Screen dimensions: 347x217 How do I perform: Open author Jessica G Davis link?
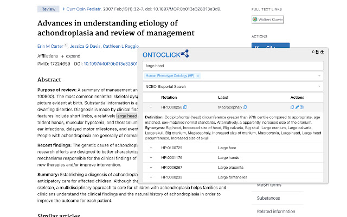85,46
